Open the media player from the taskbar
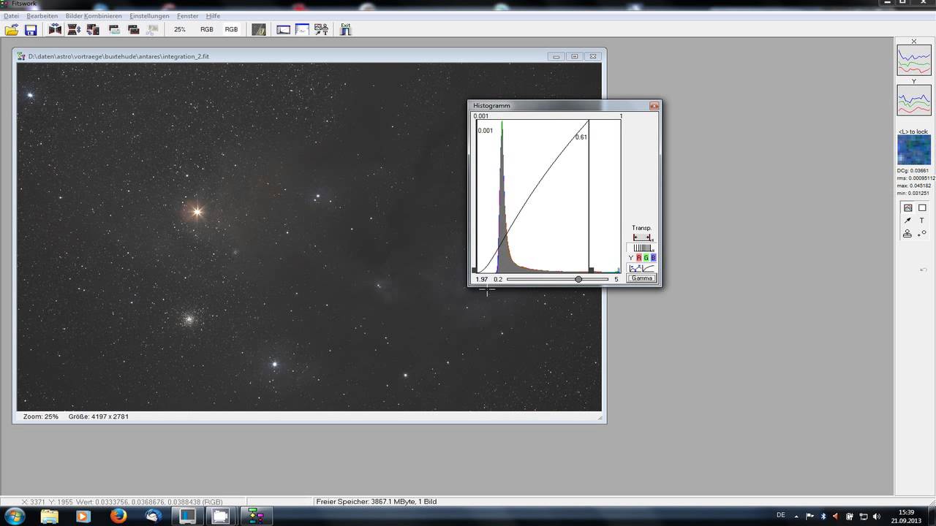 [83, 517]
